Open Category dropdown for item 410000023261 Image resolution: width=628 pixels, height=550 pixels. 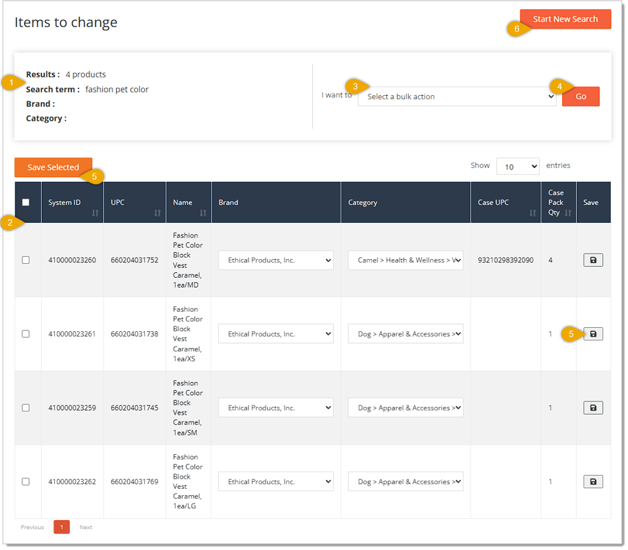pyautogui.click(x=406, y=334)
